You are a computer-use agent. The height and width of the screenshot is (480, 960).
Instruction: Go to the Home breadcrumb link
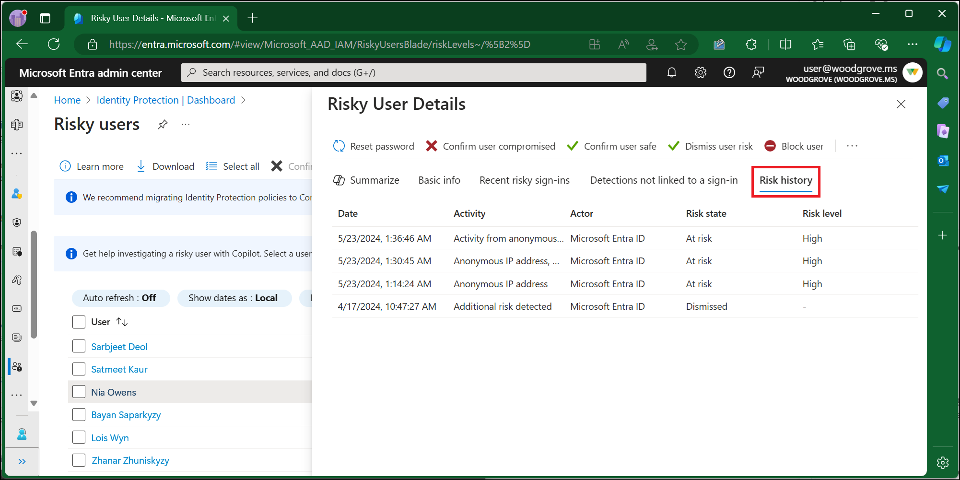pos(67,100)
